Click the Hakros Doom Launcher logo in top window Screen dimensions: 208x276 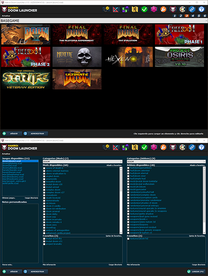20,9
